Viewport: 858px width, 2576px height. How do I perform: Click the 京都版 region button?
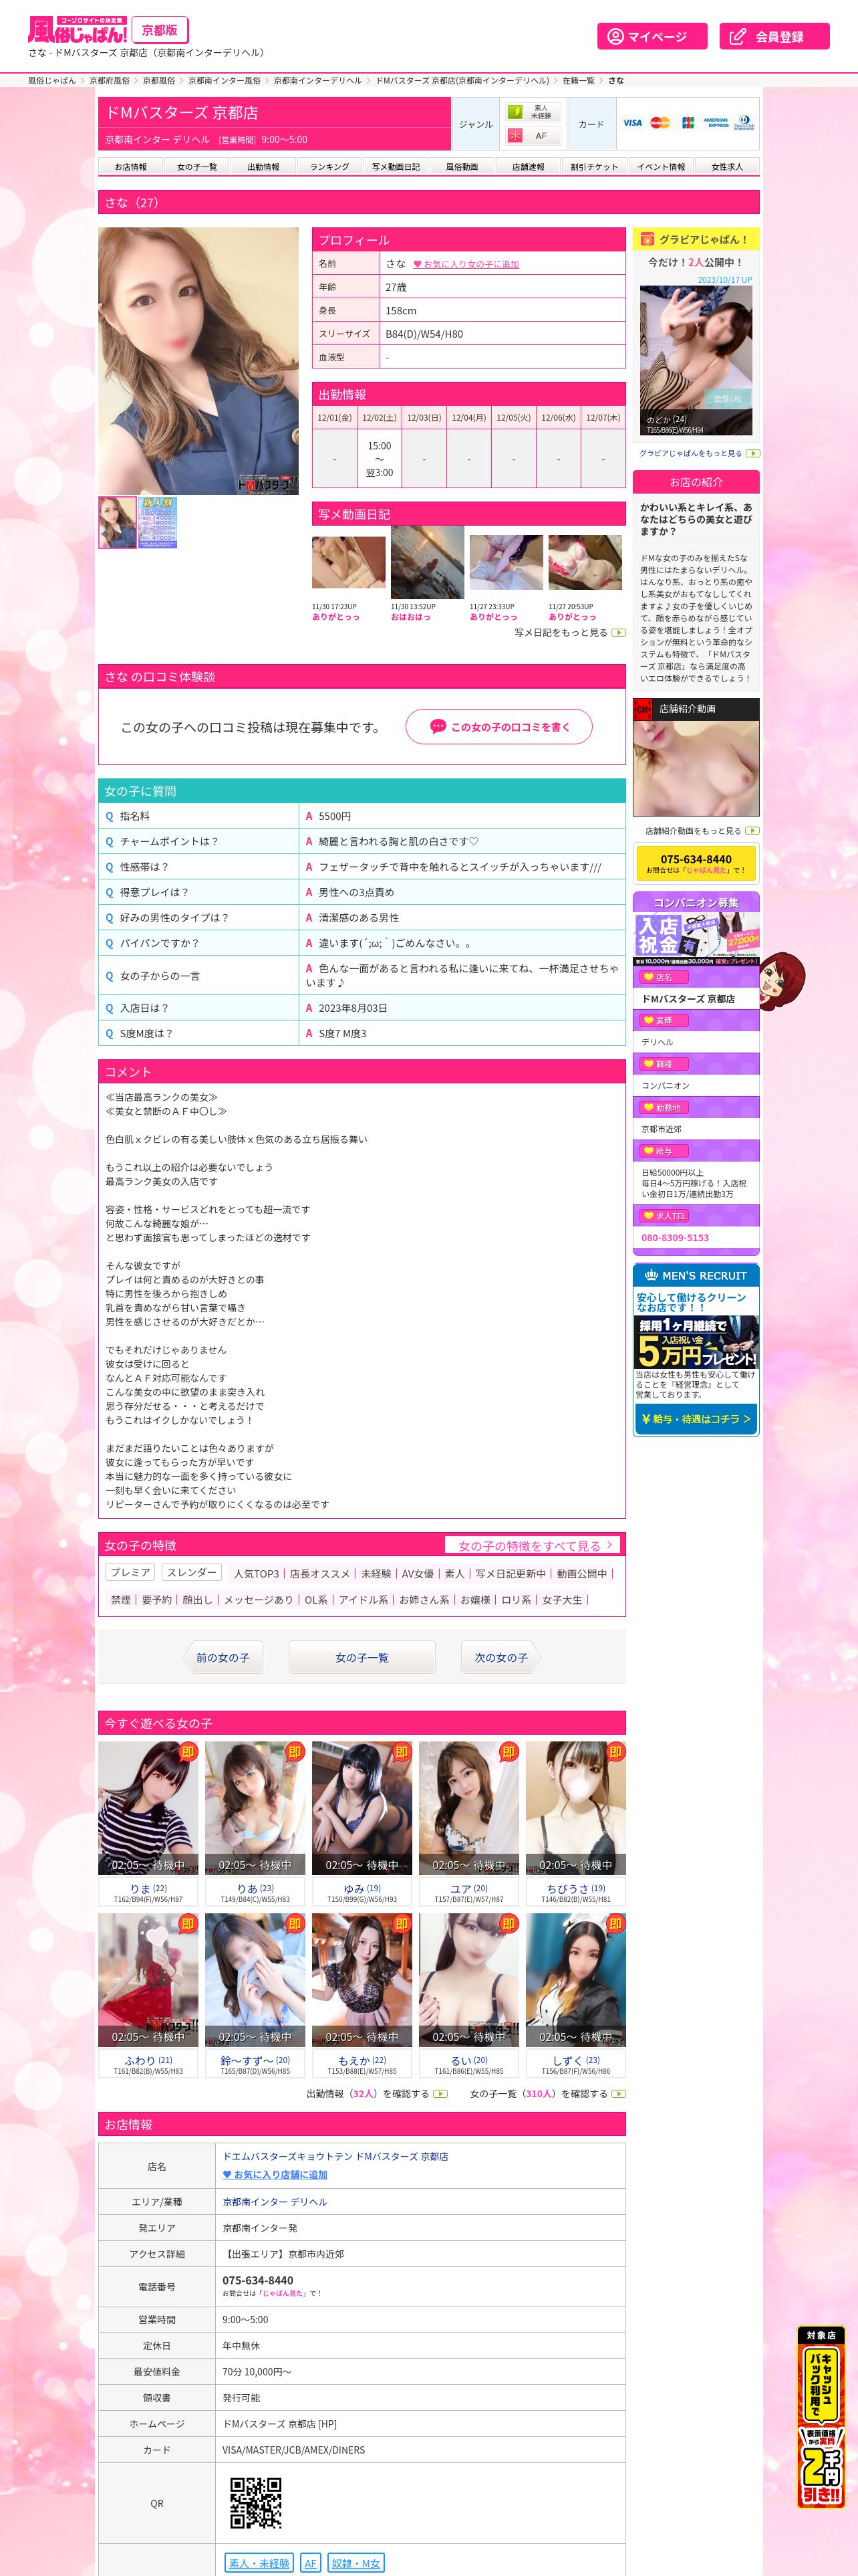(160, 30)
